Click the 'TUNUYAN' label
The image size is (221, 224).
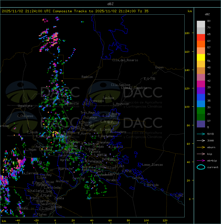coord(56,207)
